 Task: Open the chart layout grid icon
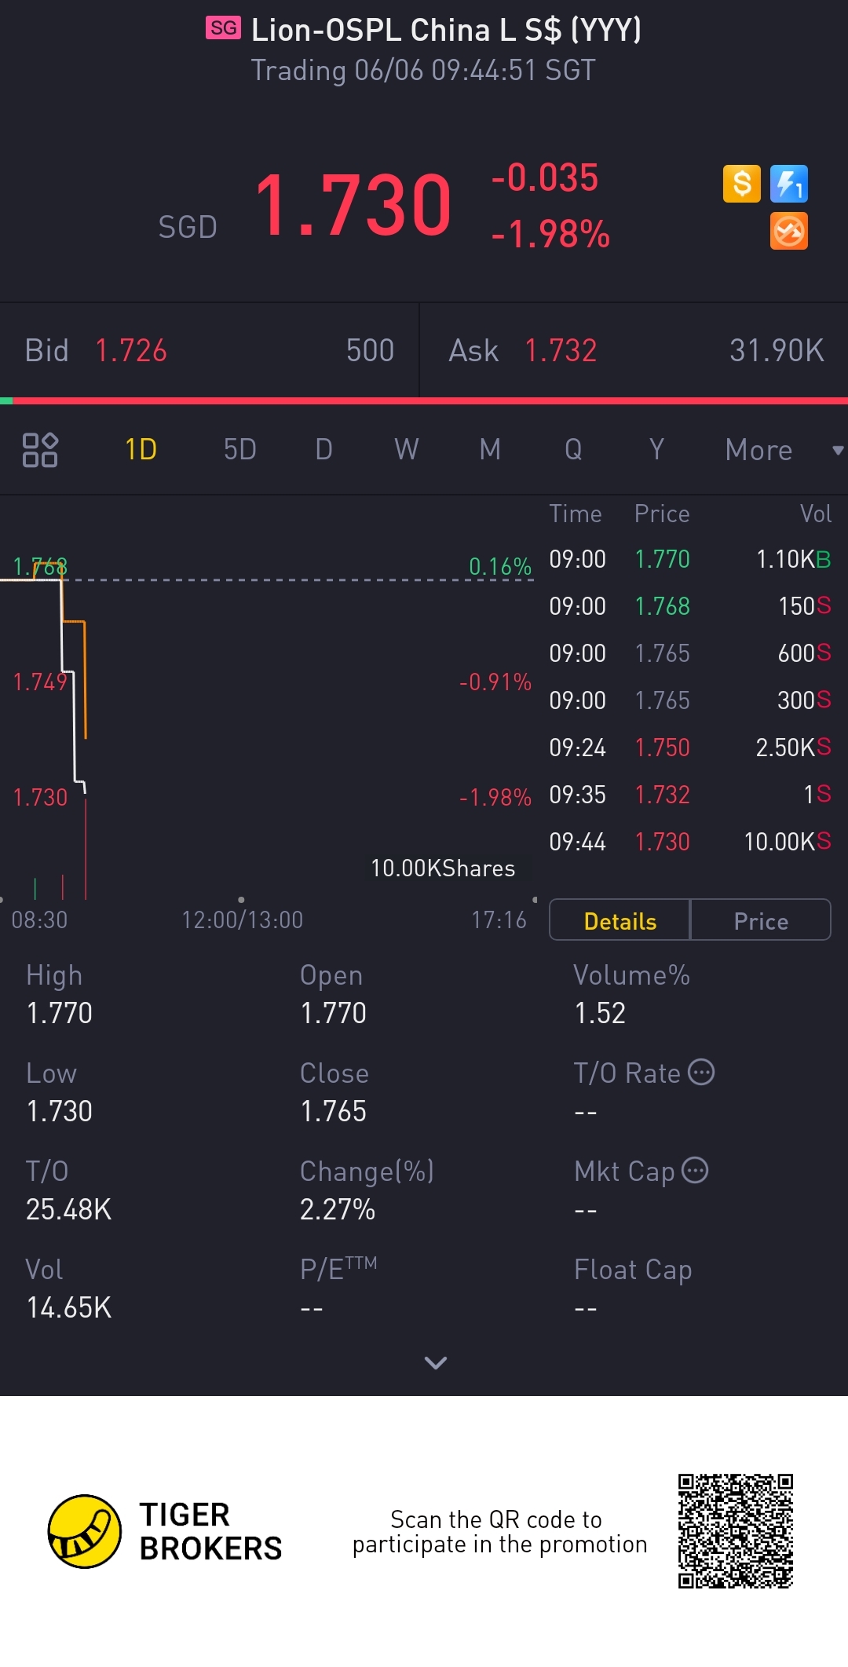click(x=40, y=450)
